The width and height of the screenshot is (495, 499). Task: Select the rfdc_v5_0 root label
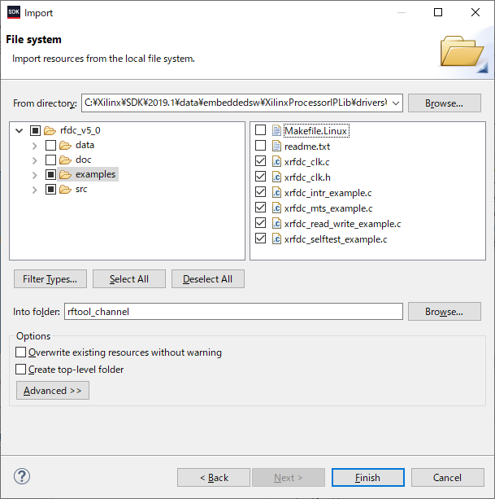click(x=80, y=130)
